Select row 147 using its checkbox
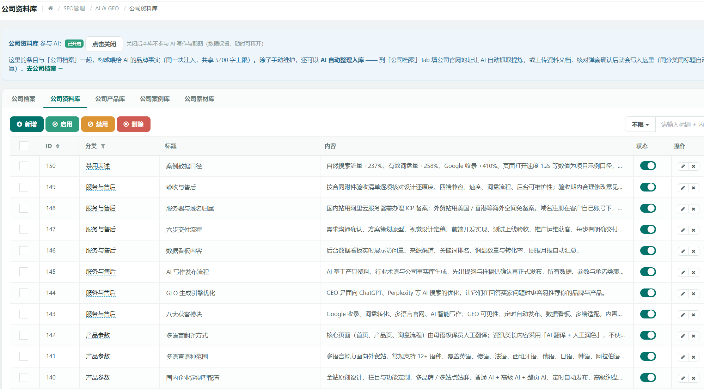Image resolution: width=704 pixels, height=389 pixels. click(x=24, y=229)
